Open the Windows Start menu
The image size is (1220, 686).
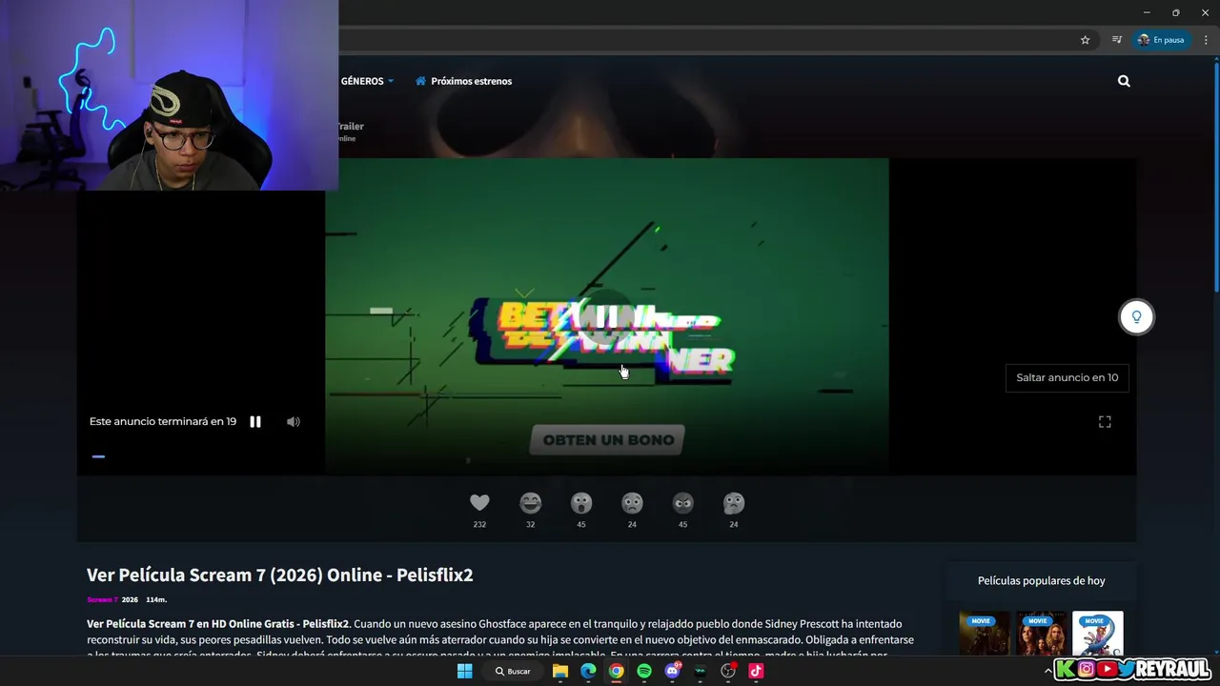tap(464, 671)
